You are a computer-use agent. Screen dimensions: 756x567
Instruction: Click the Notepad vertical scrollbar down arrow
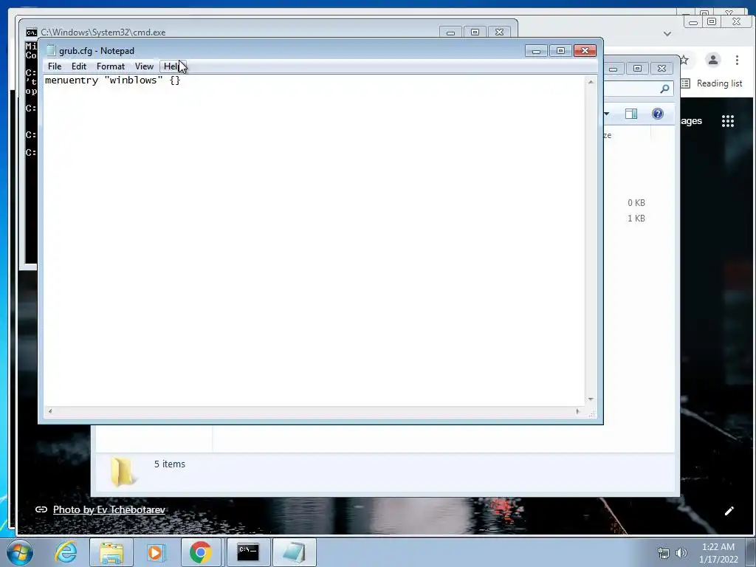tap(591, 399)
